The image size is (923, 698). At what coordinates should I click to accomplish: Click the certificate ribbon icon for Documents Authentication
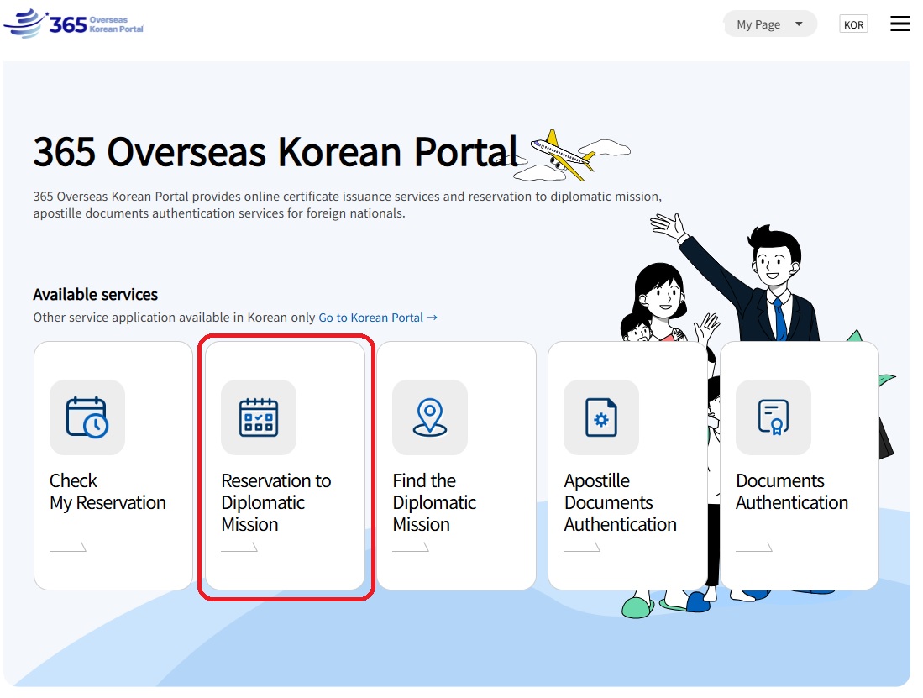(x=774, y=417)
